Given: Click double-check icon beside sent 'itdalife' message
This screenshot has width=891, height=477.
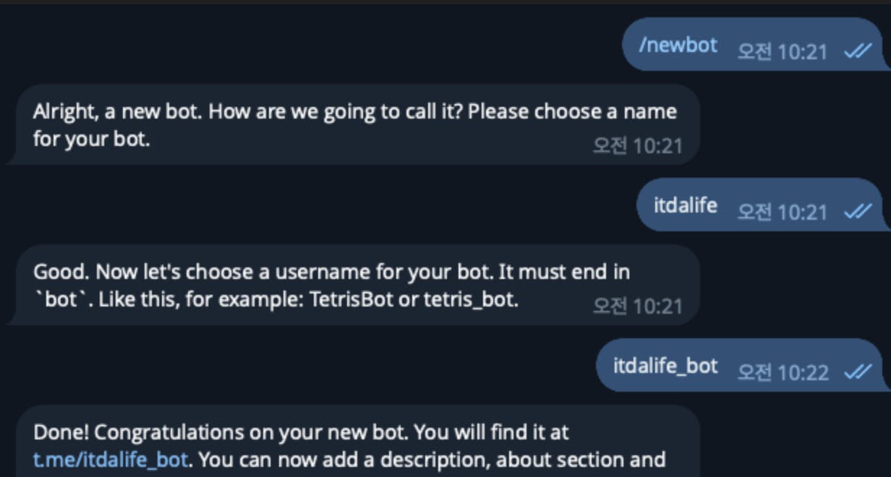Looking at the screenshot, I should pos(857,211).
